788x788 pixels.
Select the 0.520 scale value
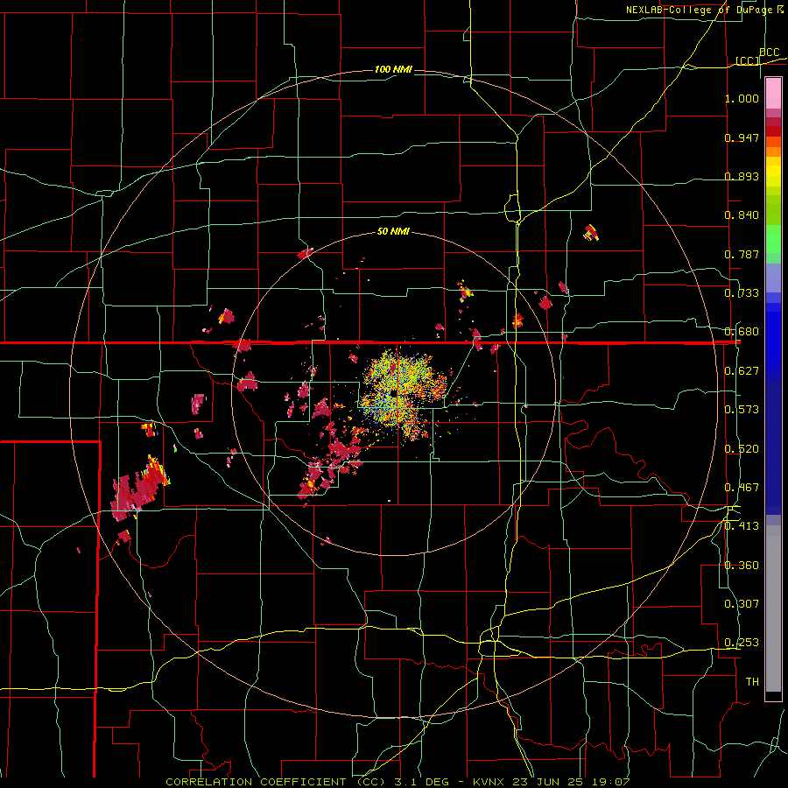click(x=742, y=449)
